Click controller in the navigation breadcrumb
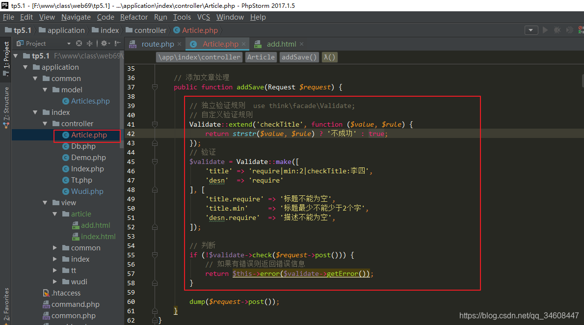 click(146, 30)
